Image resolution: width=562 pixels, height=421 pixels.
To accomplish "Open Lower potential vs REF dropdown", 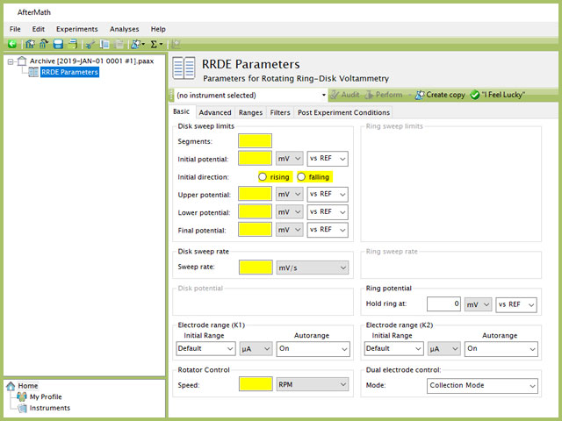I will (x=328, y=212).
